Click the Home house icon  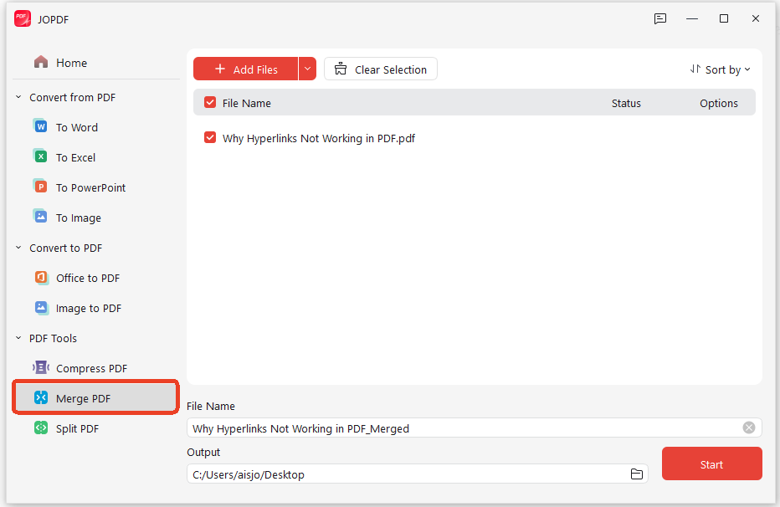(41, 62)
